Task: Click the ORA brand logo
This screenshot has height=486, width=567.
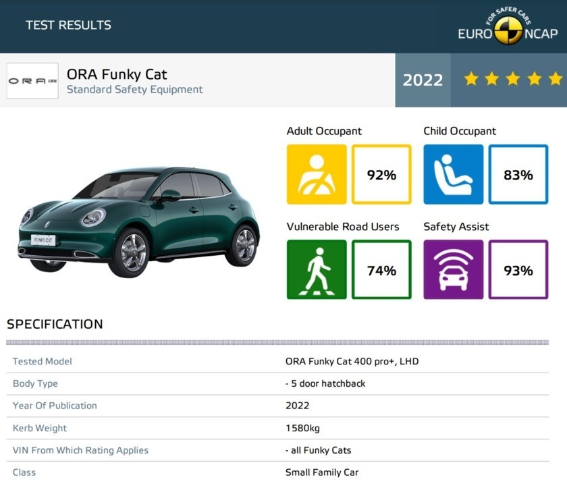Action: 32,80
